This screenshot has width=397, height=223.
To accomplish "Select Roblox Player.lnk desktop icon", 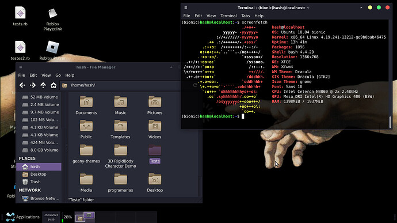I will (x=53, y=19).
